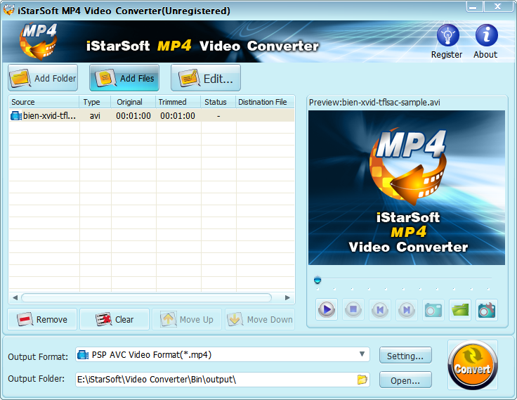Click the Move Up button
Viewport: 517px width, 400px height.
187,319
